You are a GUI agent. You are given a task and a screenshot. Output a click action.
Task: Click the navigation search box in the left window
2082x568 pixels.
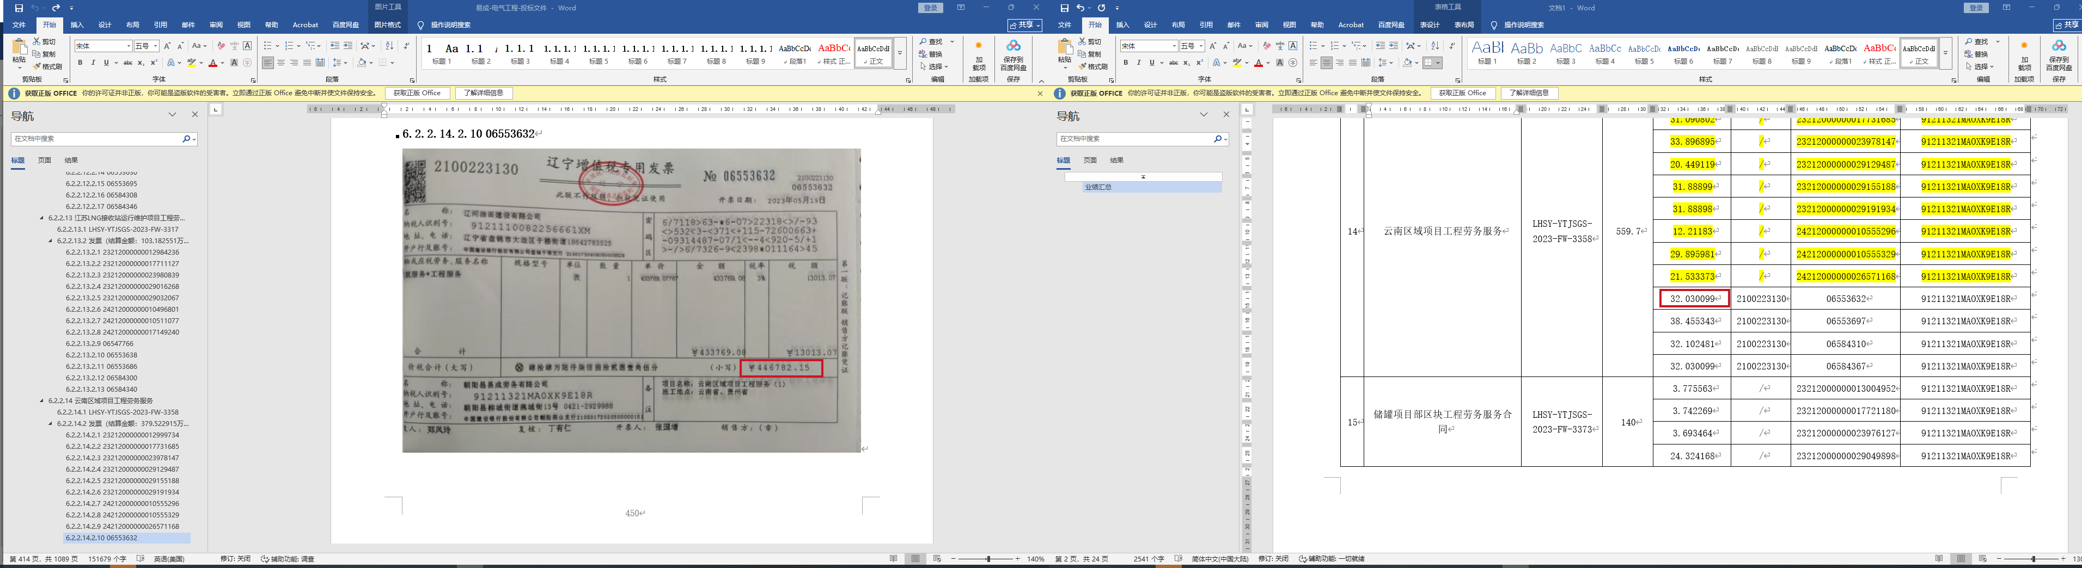pos(103,139)
